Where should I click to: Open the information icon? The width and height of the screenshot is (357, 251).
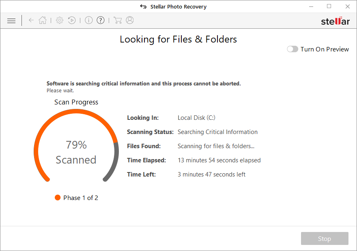pos(88,20)
